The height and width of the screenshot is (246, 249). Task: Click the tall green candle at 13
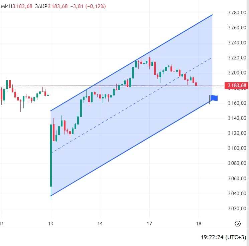click(51, 156)
